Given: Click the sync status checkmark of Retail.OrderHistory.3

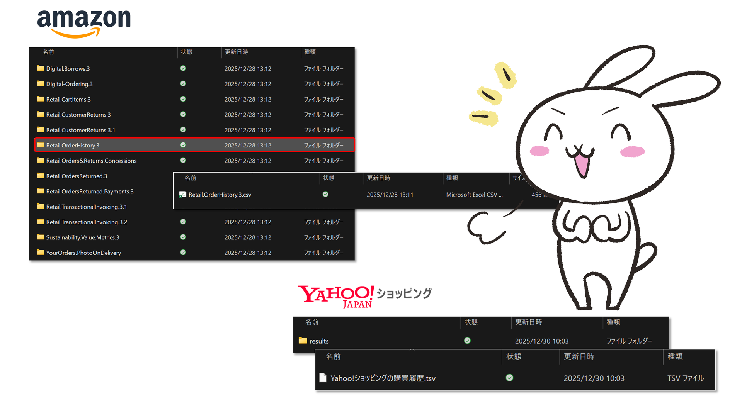Looking at the screenshot, I should tap(183, 145).
